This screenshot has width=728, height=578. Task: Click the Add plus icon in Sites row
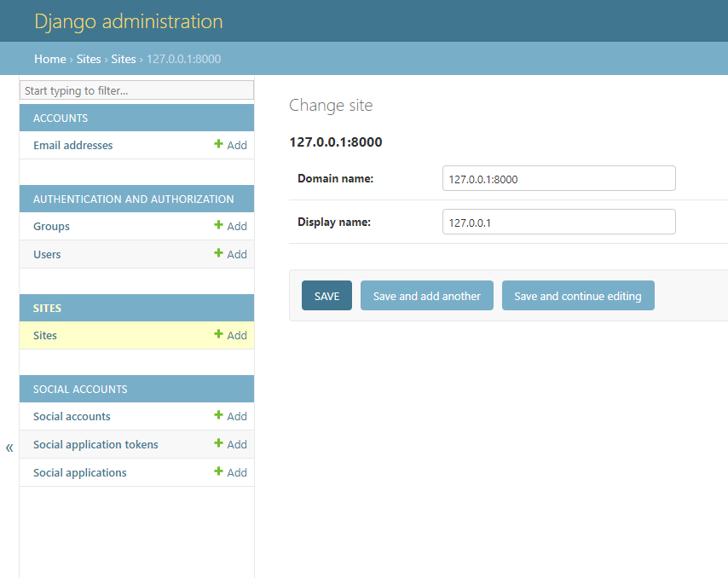coord(218,335)
